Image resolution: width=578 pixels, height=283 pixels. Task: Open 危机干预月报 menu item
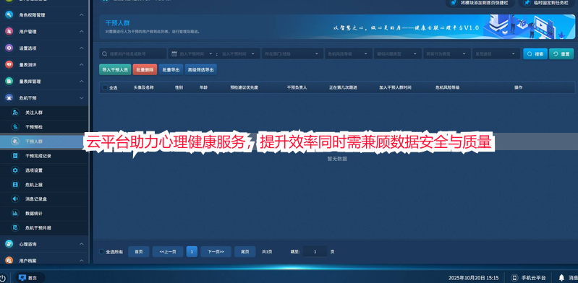(44, 228)
